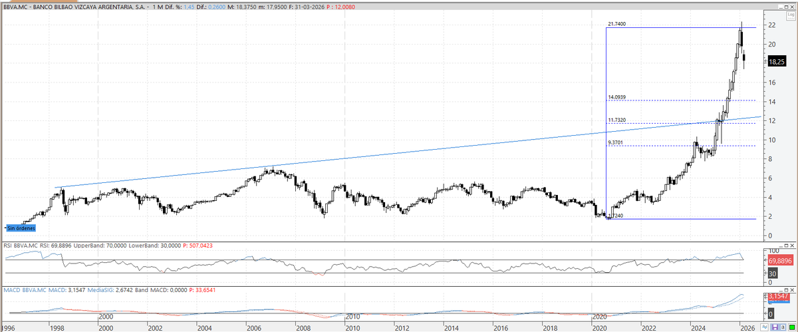This screenshot has width=798, height=332.
Task: Click the RSI value tag 69,8896
Action: coord(781,260)
